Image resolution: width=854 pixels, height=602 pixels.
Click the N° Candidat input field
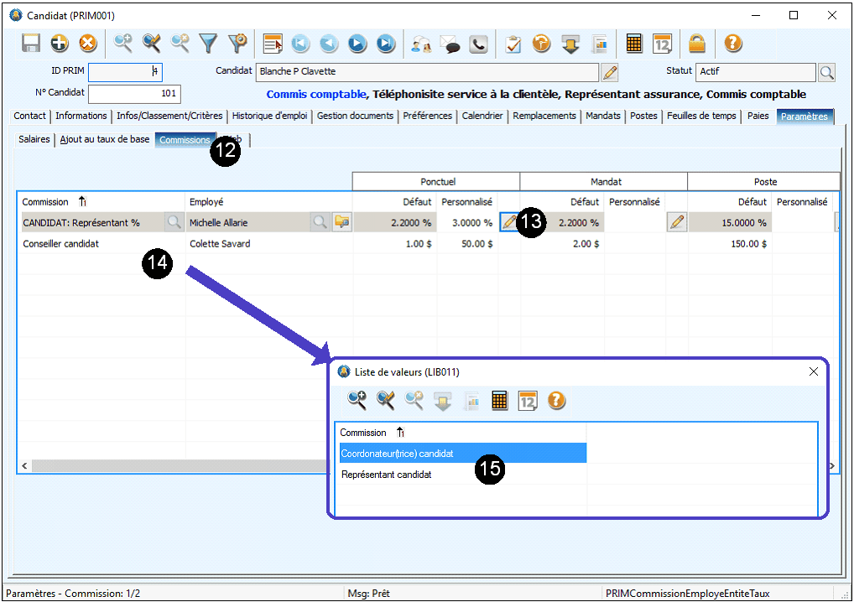pos(134,94)
